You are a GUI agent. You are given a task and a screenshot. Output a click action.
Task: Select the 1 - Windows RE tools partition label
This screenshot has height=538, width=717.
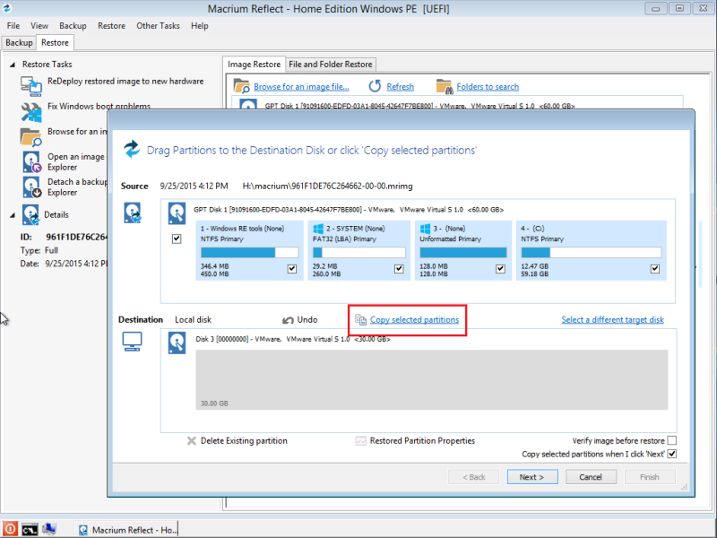click(242, 229)
